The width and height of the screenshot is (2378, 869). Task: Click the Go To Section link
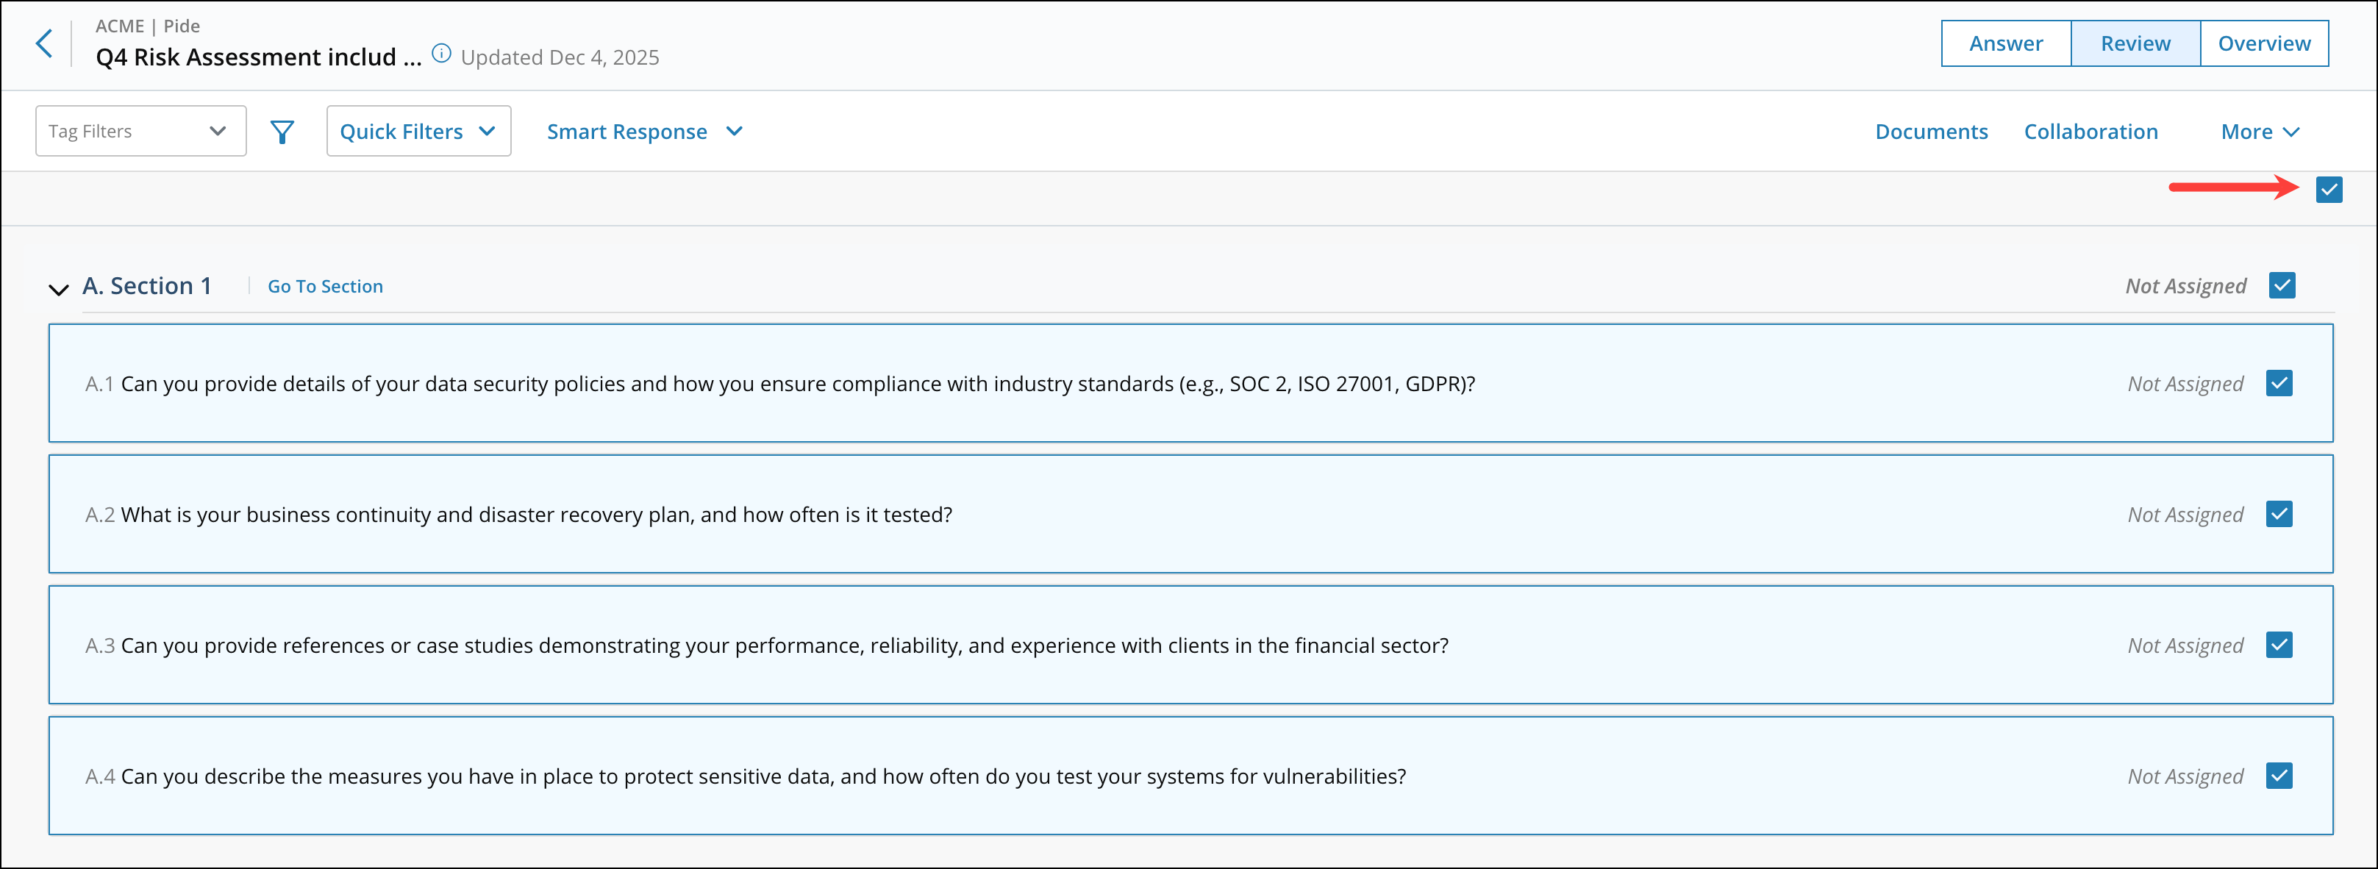(325, 286)
